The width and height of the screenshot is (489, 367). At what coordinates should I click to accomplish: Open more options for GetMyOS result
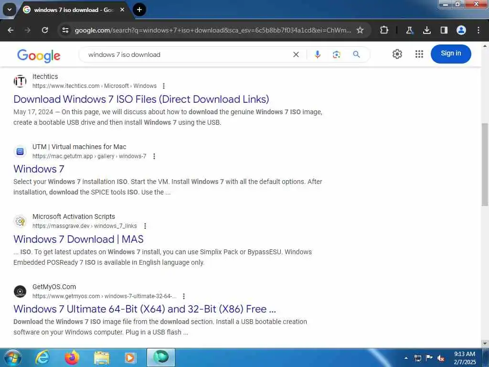point(184,296)
